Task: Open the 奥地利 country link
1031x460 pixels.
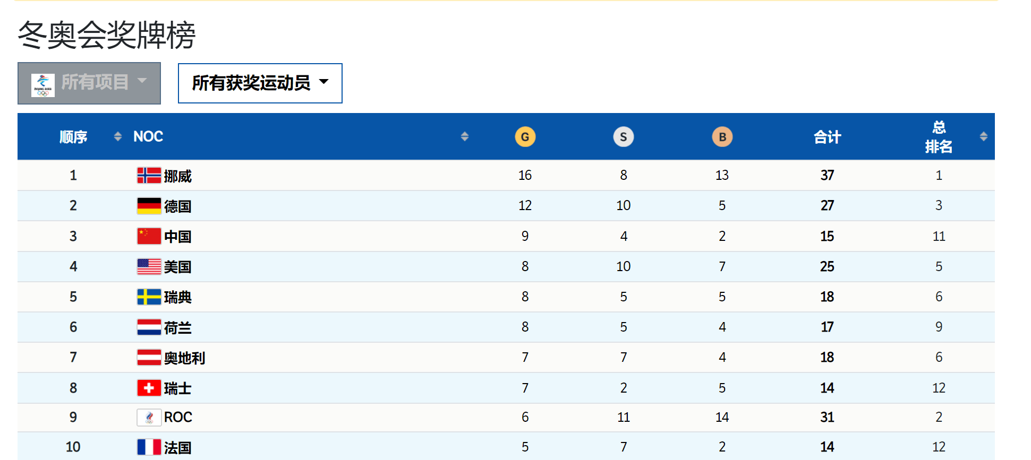Action: (184, 358)
